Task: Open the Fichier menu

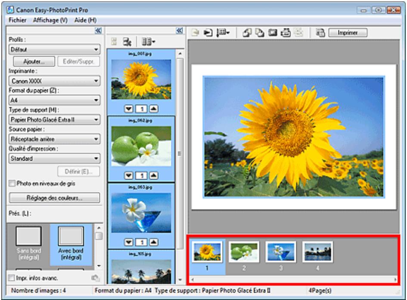Action: click(17, 20)
